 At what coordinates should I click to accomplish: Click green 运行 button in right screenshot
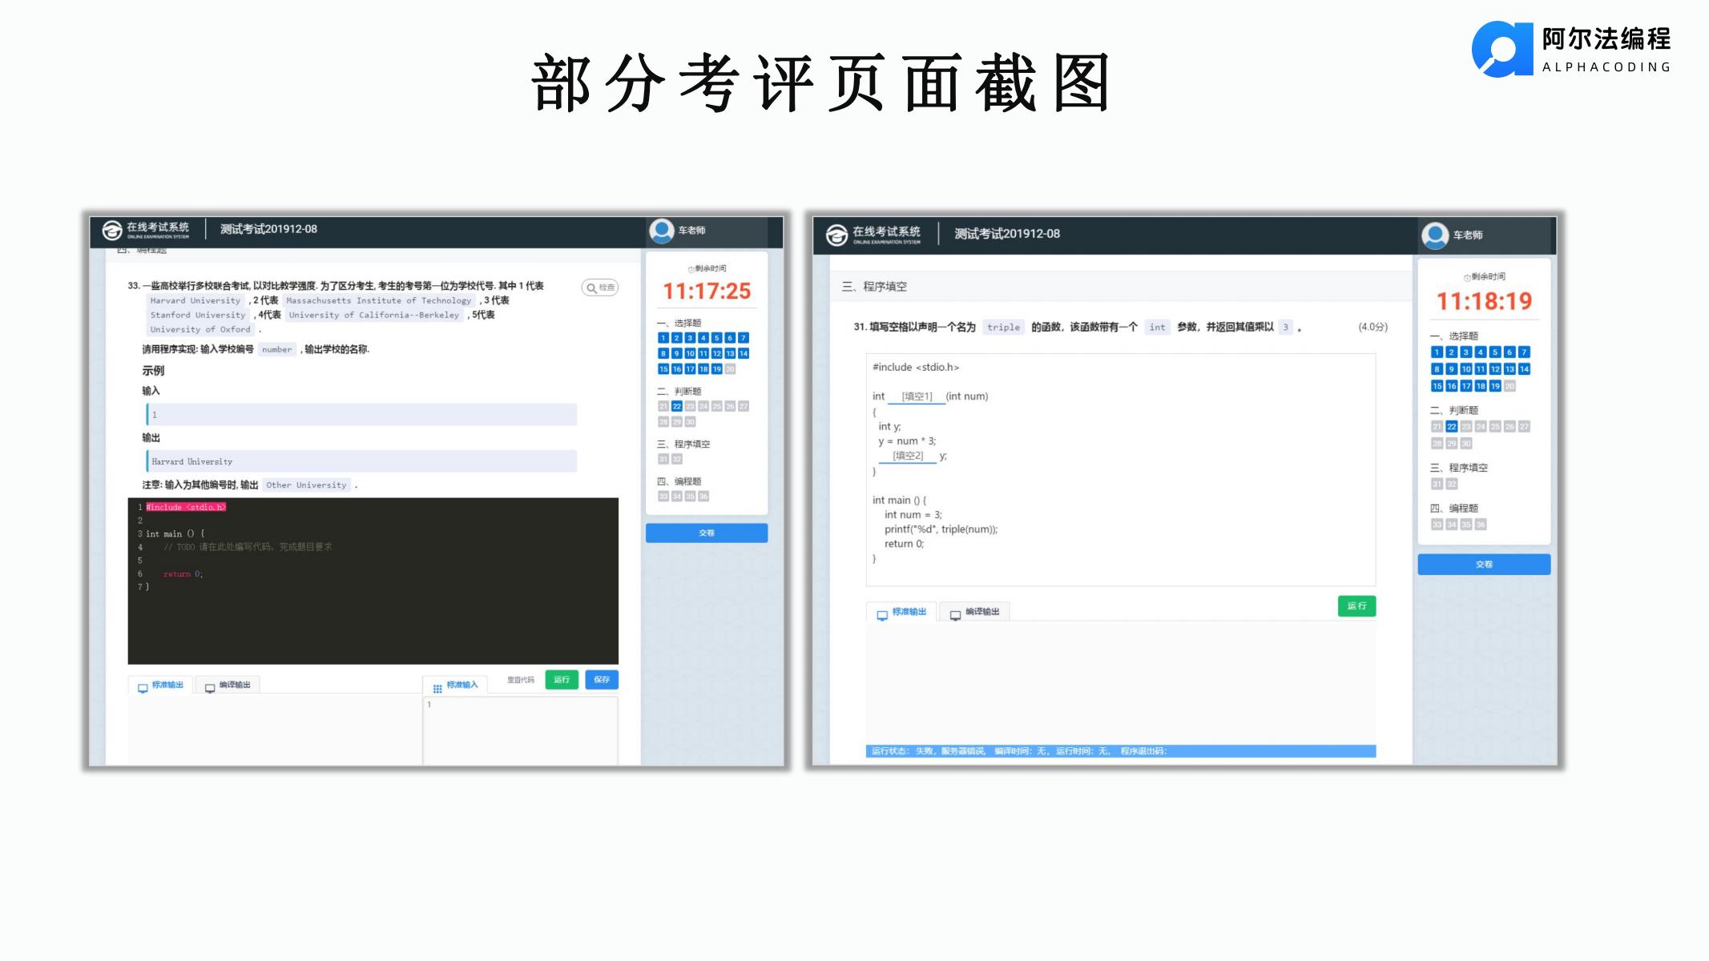tap(1356, 606)
